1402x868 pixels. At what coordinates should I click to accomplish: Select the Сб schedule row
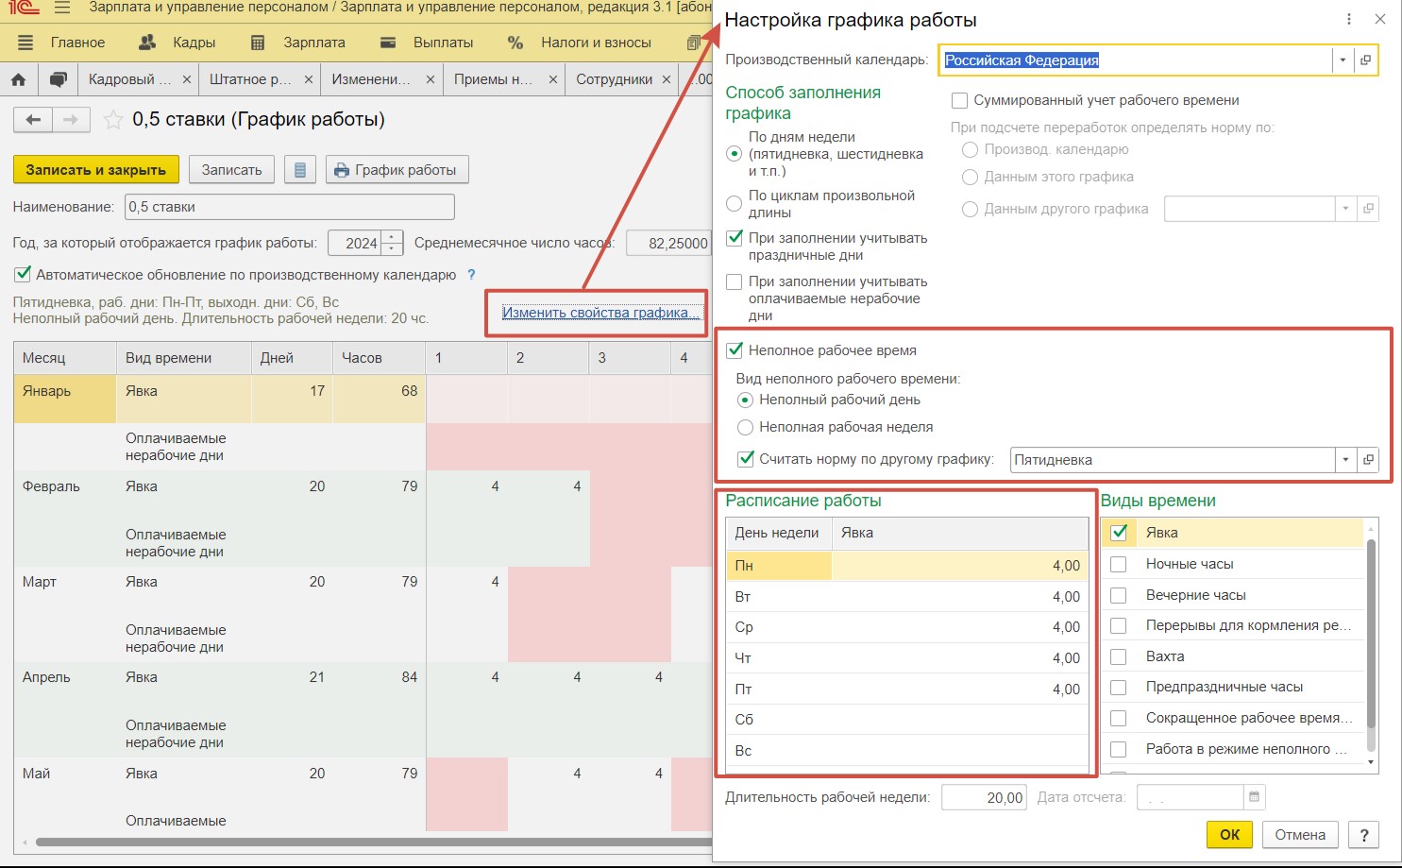tap(907, 720)
